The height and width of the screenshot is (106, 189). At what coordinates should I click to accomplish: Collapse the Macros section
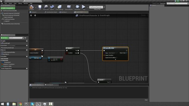(x=1, y=50)
